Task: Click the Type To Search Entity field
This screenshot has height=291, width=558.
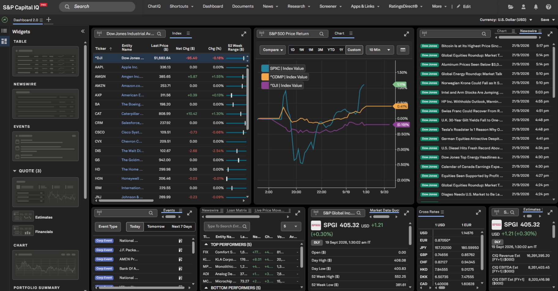Action: 227,227
